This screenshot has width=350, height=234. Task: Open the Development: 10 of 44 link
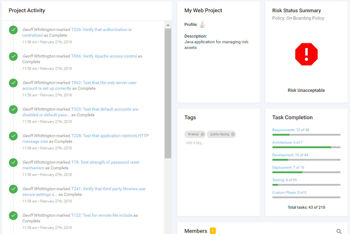[290, 155]
